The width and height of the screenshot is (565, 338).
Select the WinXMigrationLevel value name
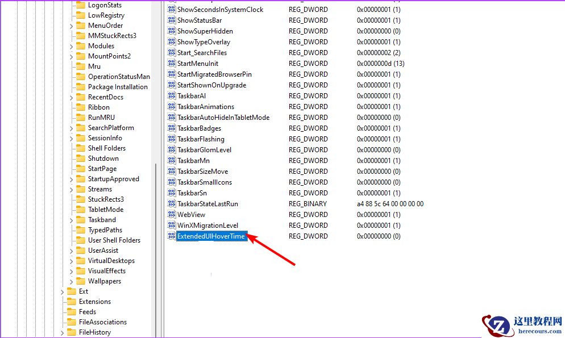point(208,226)
